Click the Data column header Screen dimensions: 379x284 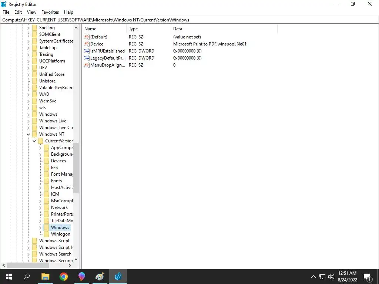click(x=224, y=29)
